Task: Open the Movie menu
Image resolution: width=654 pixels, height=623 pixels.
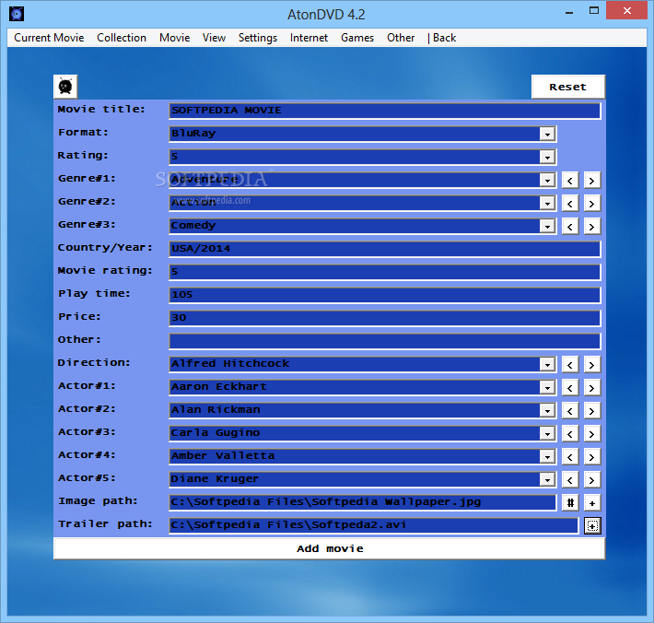Action: pos(174,38)
